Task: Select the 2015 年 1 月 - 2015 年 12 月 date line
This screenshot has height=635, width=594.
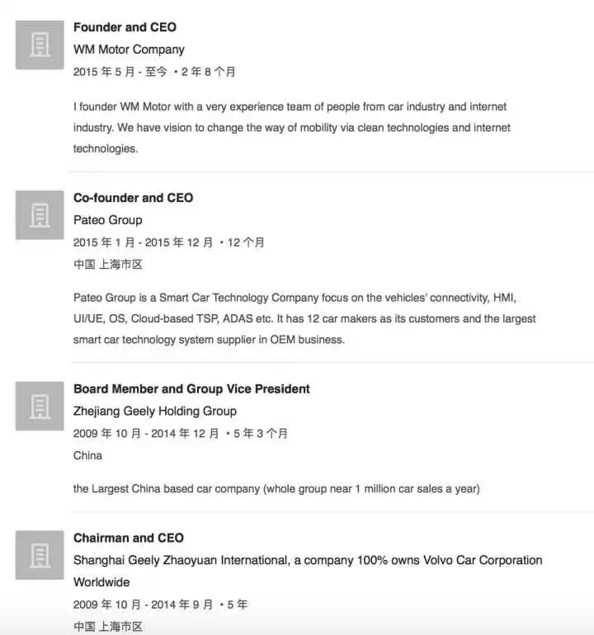Action: pos(168,242)
